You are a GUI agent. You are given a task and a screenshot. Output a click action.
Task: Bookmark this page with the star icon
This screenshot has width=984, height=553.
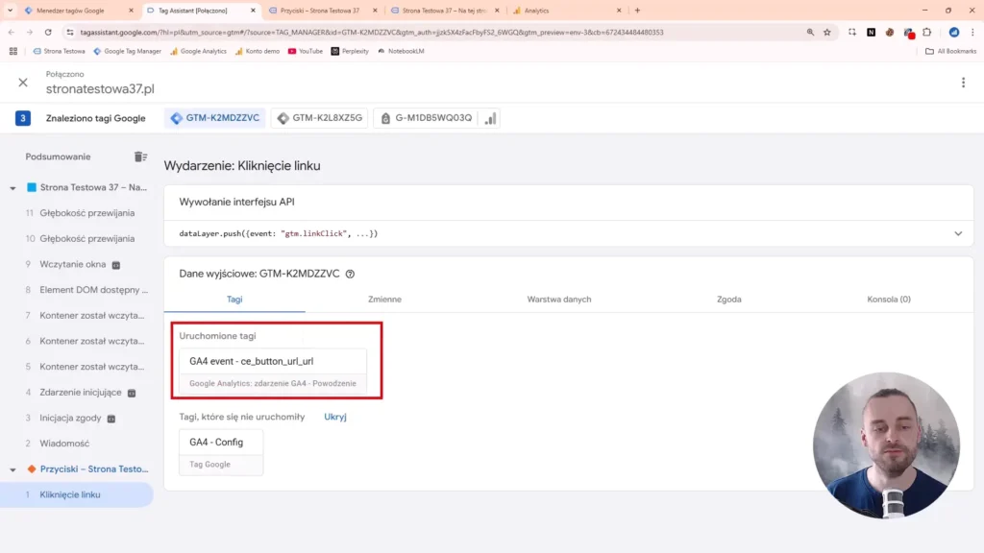[827, 32]
